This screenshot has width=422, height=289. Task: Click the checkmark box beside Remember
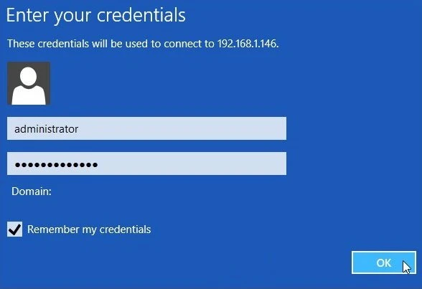click(15, 229)
